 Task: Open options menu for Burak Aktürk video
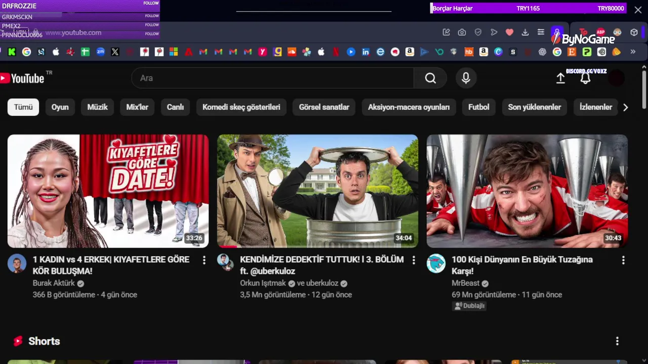[204, 260]
